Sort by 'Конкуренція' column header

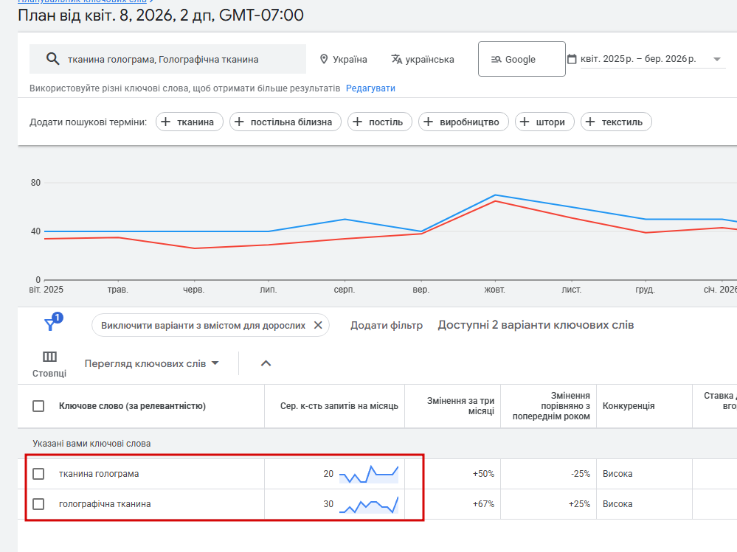(x=629, y=406)
